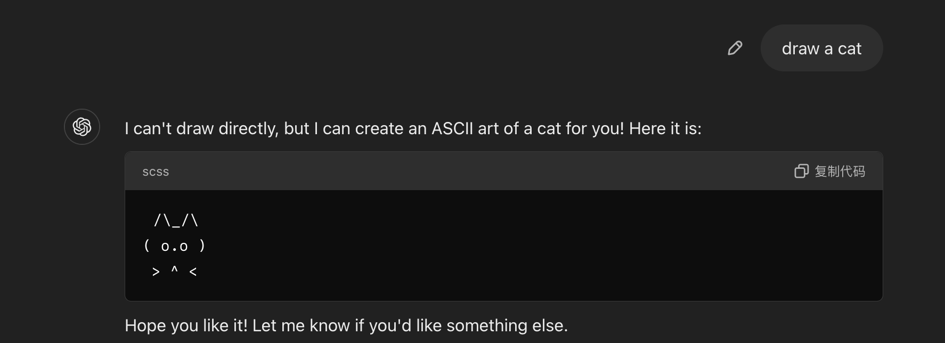Click the "Here it is:" text

[x=665, y=128]
